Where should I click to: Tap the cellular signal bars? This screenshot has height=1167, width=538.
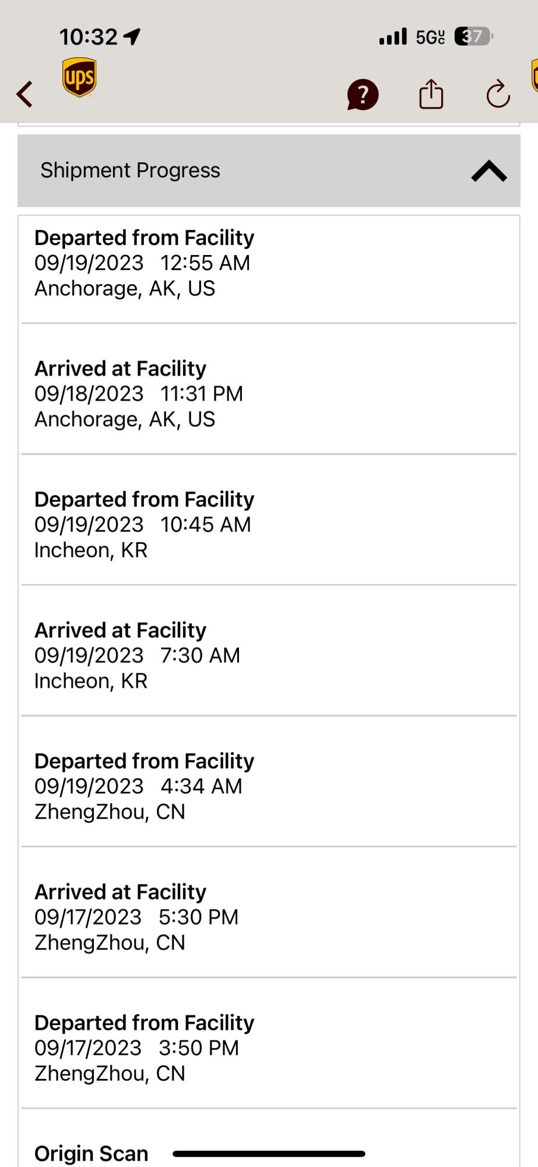pos(393,37)
